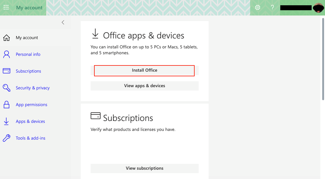
Task: Open App permissions page
Action: click(31, 105)
